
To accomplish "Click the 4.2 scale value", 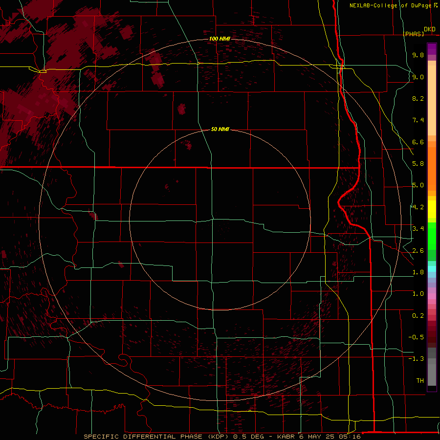I will pyautogui.click(x=418, y=207).
